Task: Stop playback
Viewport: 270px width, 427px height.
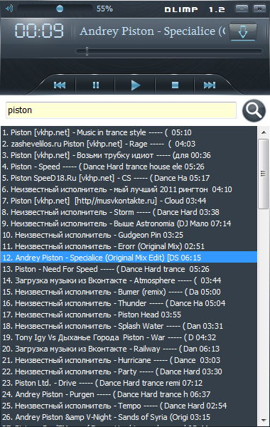Action: (175, 85)
